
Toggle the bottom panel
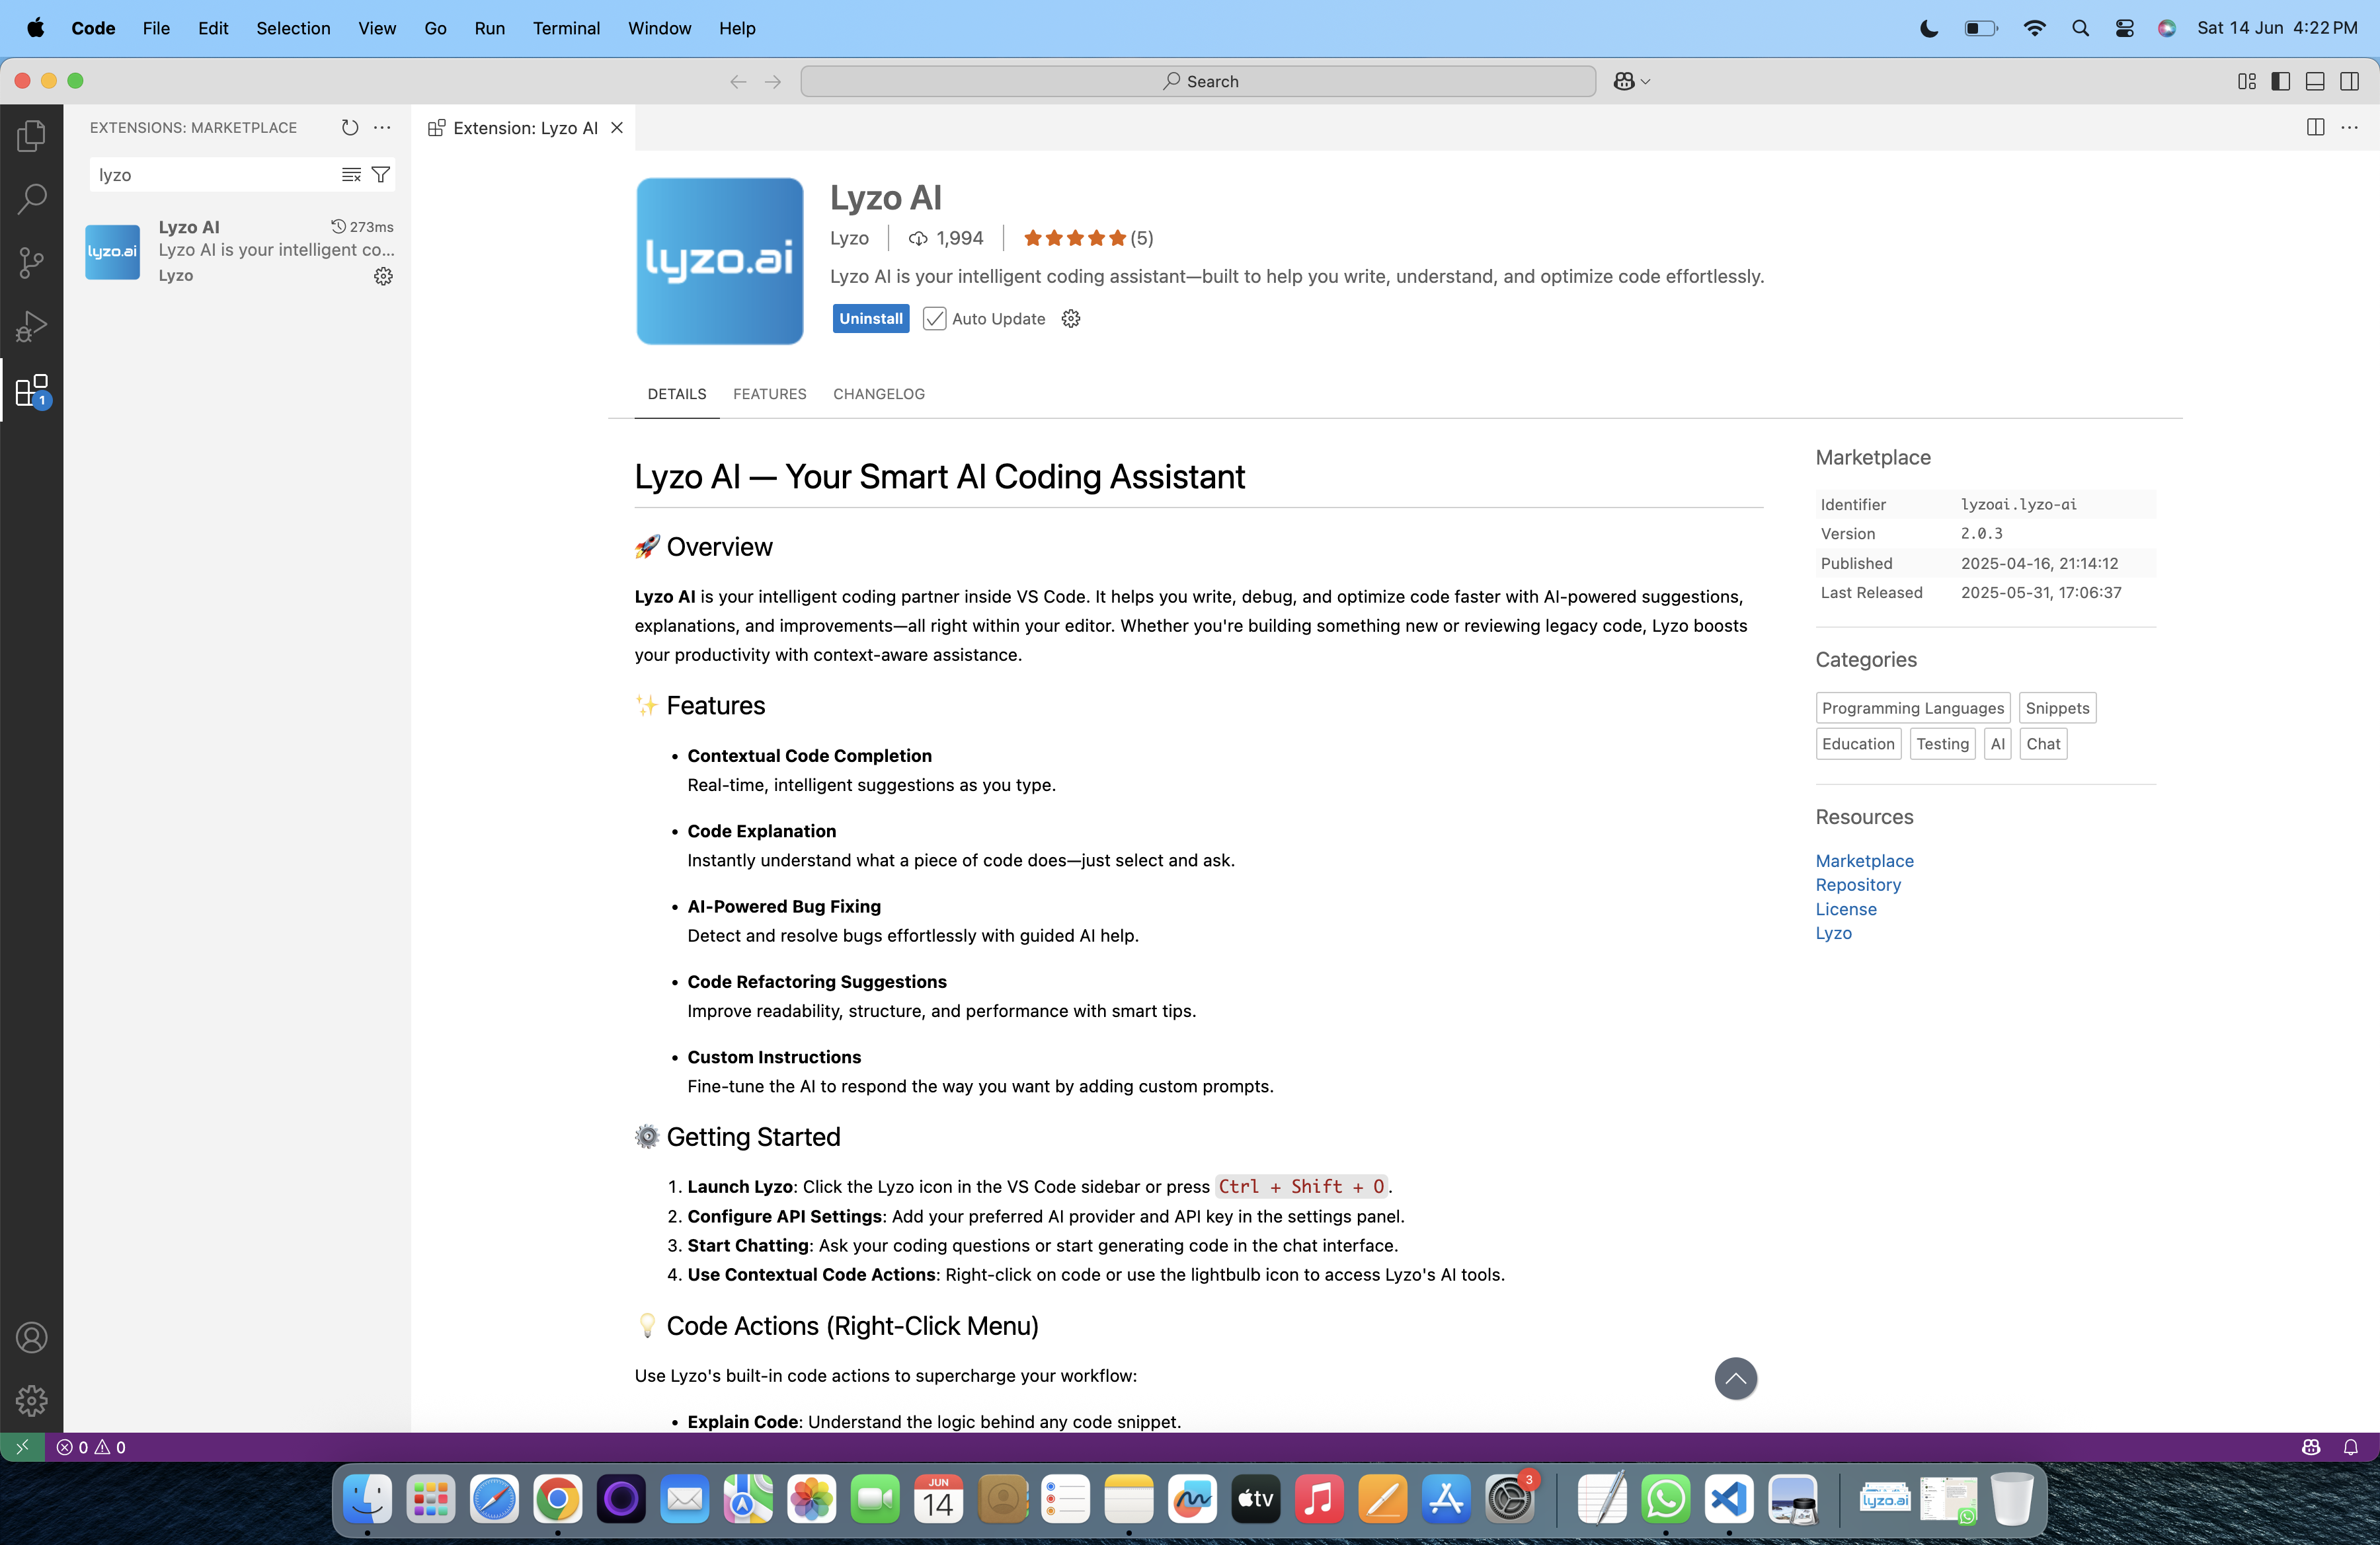click(2315, 81)
